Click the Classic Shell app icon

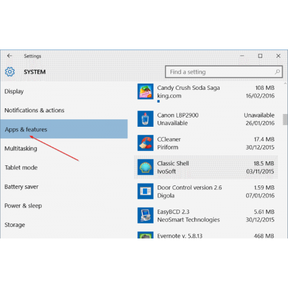point(145,167)
